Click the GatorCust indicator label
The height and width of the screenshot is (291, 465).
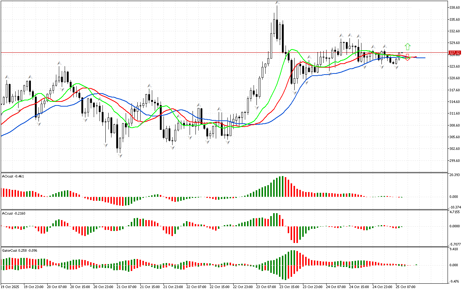(x=20, y=250)
